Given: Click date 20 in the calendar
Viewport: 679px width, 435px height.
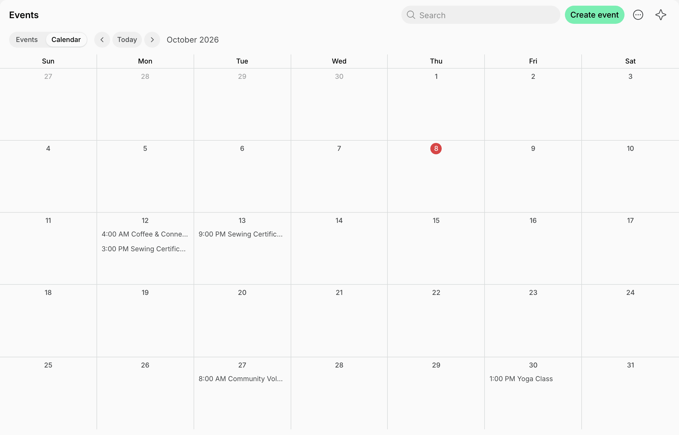Looking at the screenshot, I should [x=242, y=293].
